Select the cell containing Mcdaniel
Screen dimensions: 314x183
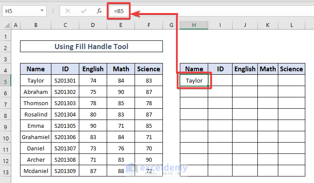[x=36, y=171]
